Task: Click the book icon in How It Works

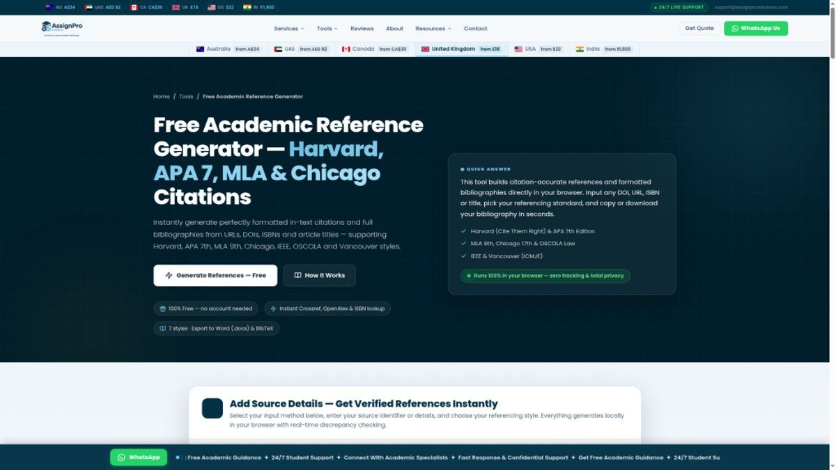Action: (297, 275)
